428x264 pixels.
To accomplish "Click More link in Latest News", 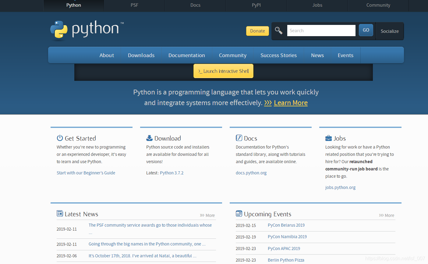I will click(x=207, y=215).
